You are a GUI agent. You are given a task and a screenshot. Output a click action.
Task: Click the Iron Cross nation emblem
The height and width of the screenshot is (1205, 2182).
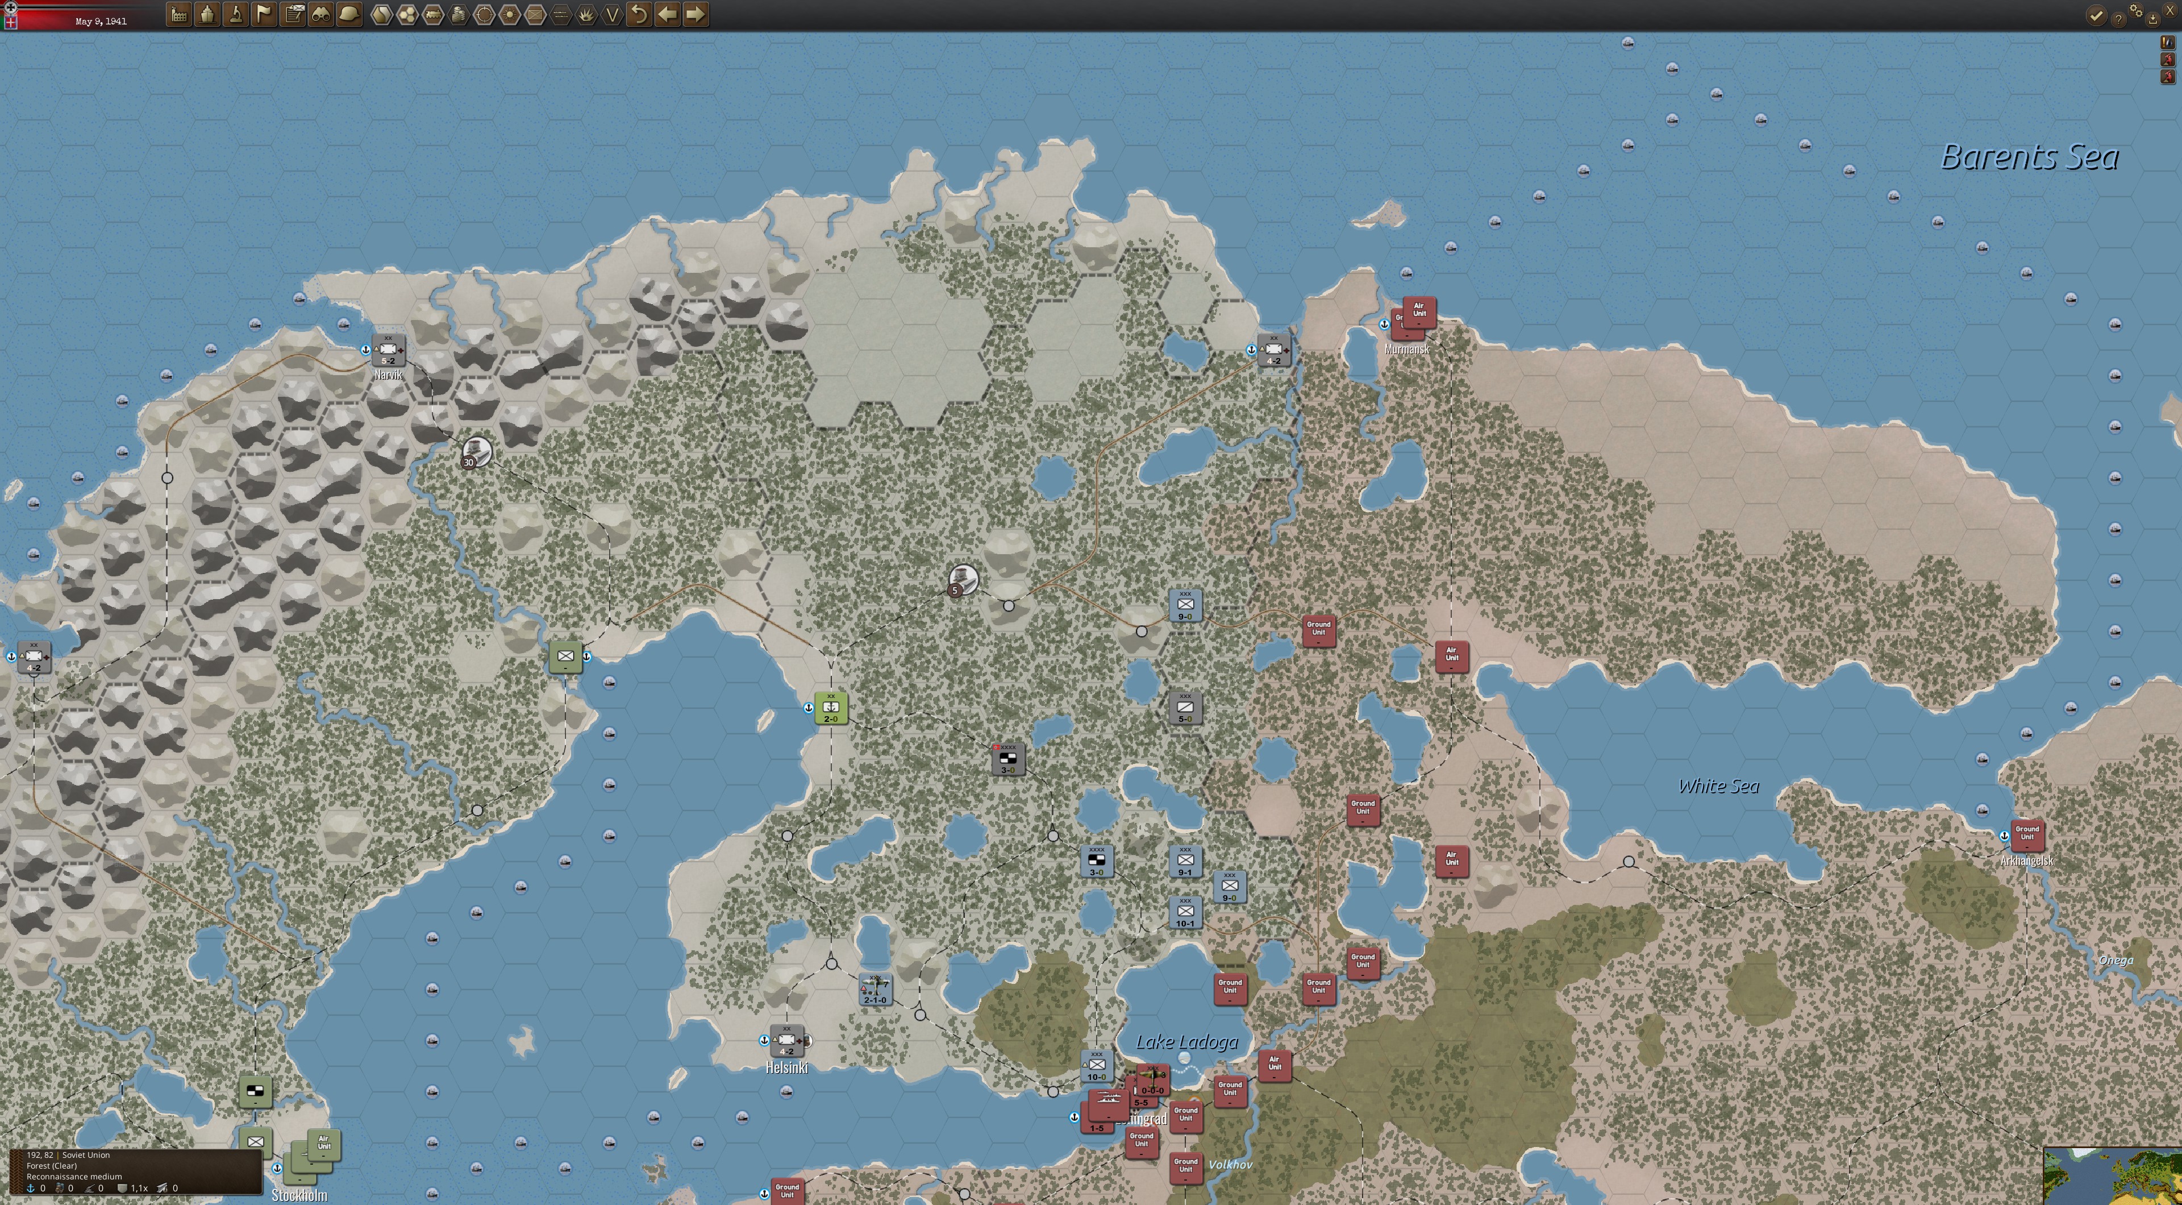11,7
